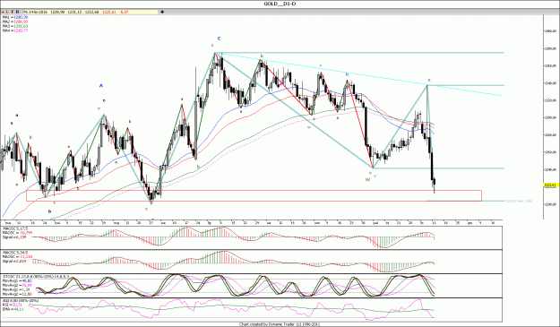Select the blue A wave label
Viewport: 560px width, 327px height.
(x=101, y=86)
